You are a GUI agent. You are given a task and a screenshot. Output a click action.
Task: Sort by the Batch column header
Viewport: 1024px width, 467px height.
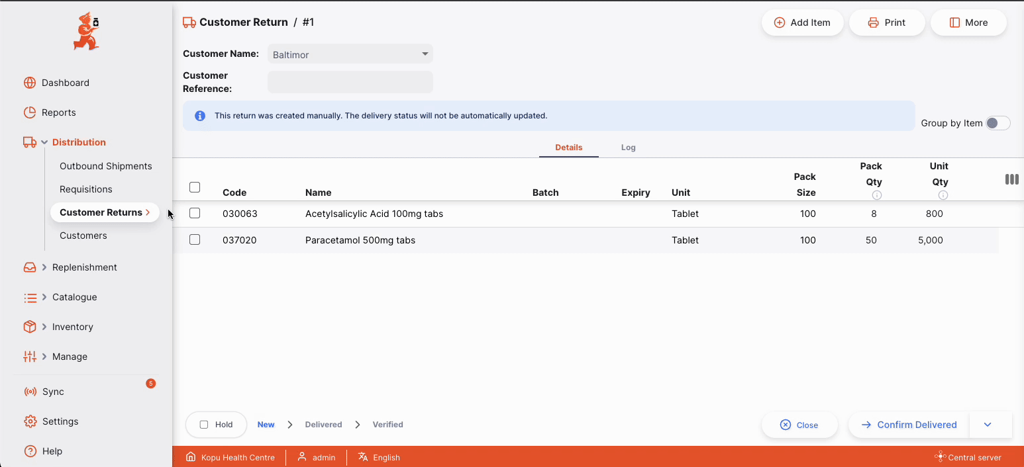pos(546,192)
